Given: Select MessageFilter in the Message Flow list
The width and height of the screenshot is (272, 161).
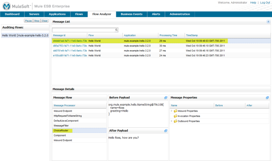Looking at the screenshot, I should (x=61, y=126).
